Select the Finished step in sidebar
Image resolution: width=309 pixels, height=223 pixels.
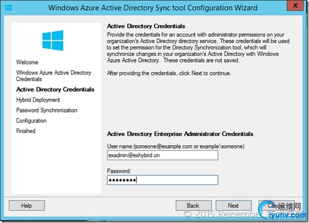(x=26, y=131)
